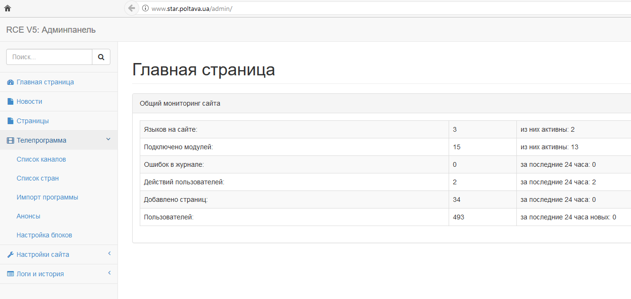Select Анонсы in the sidebar
Viewport: 631px width, 299px height.
pyautogui.click(x=28, y=216)
